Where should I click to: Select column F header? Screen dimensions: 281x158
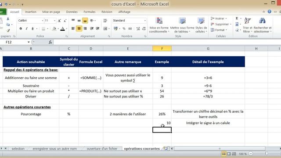162,49
